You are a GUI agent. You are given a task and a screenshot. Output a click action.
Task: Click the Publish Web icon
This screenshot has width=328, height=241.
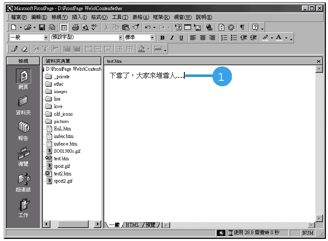52,27
